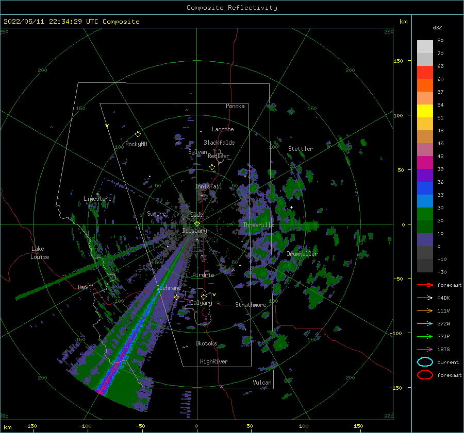Click the Calgary city label
This screenshot has height=433, width=464.
pyautogui.click(x=201, y=303)
